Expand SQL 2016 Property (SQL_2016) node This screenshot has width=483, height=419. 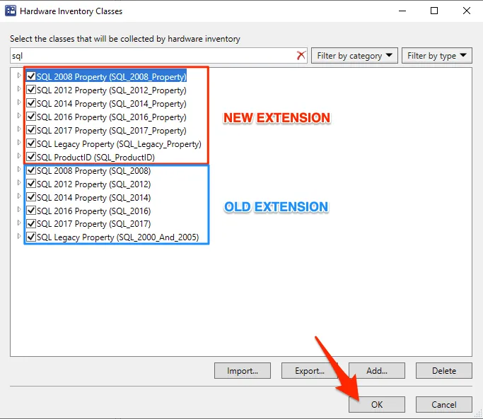(19, 210)
